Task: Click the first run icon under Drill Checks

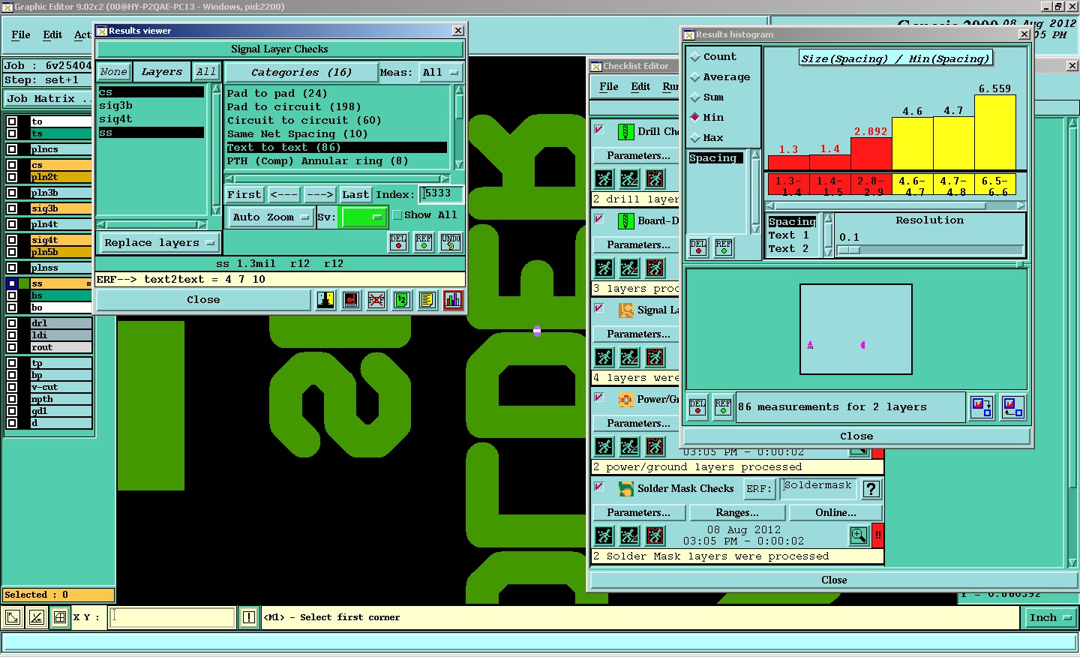Action: tap(604, 178)
